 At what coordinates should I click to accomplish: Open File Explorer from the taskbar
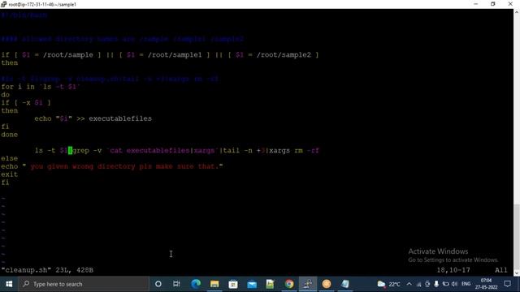pyautogui.click(x=214, y=284)
